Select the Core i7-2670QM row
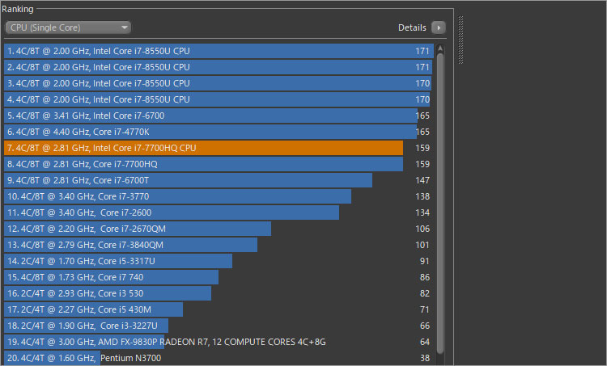This screenshot has width=607, height=366. [138, 229]
